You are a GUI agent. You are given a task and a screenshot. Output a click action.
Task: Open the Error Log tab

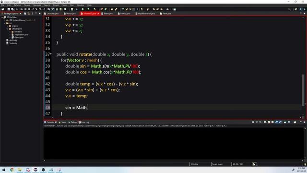pyautogui.click(x=83, y=122)
